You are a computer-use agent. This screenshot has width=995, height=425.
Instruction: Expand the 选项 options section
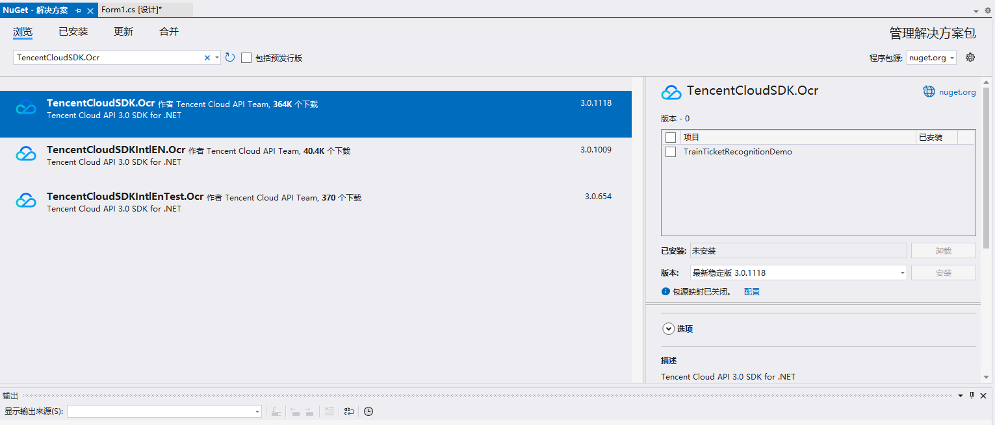pyautogui.click(x=668, y=329)
